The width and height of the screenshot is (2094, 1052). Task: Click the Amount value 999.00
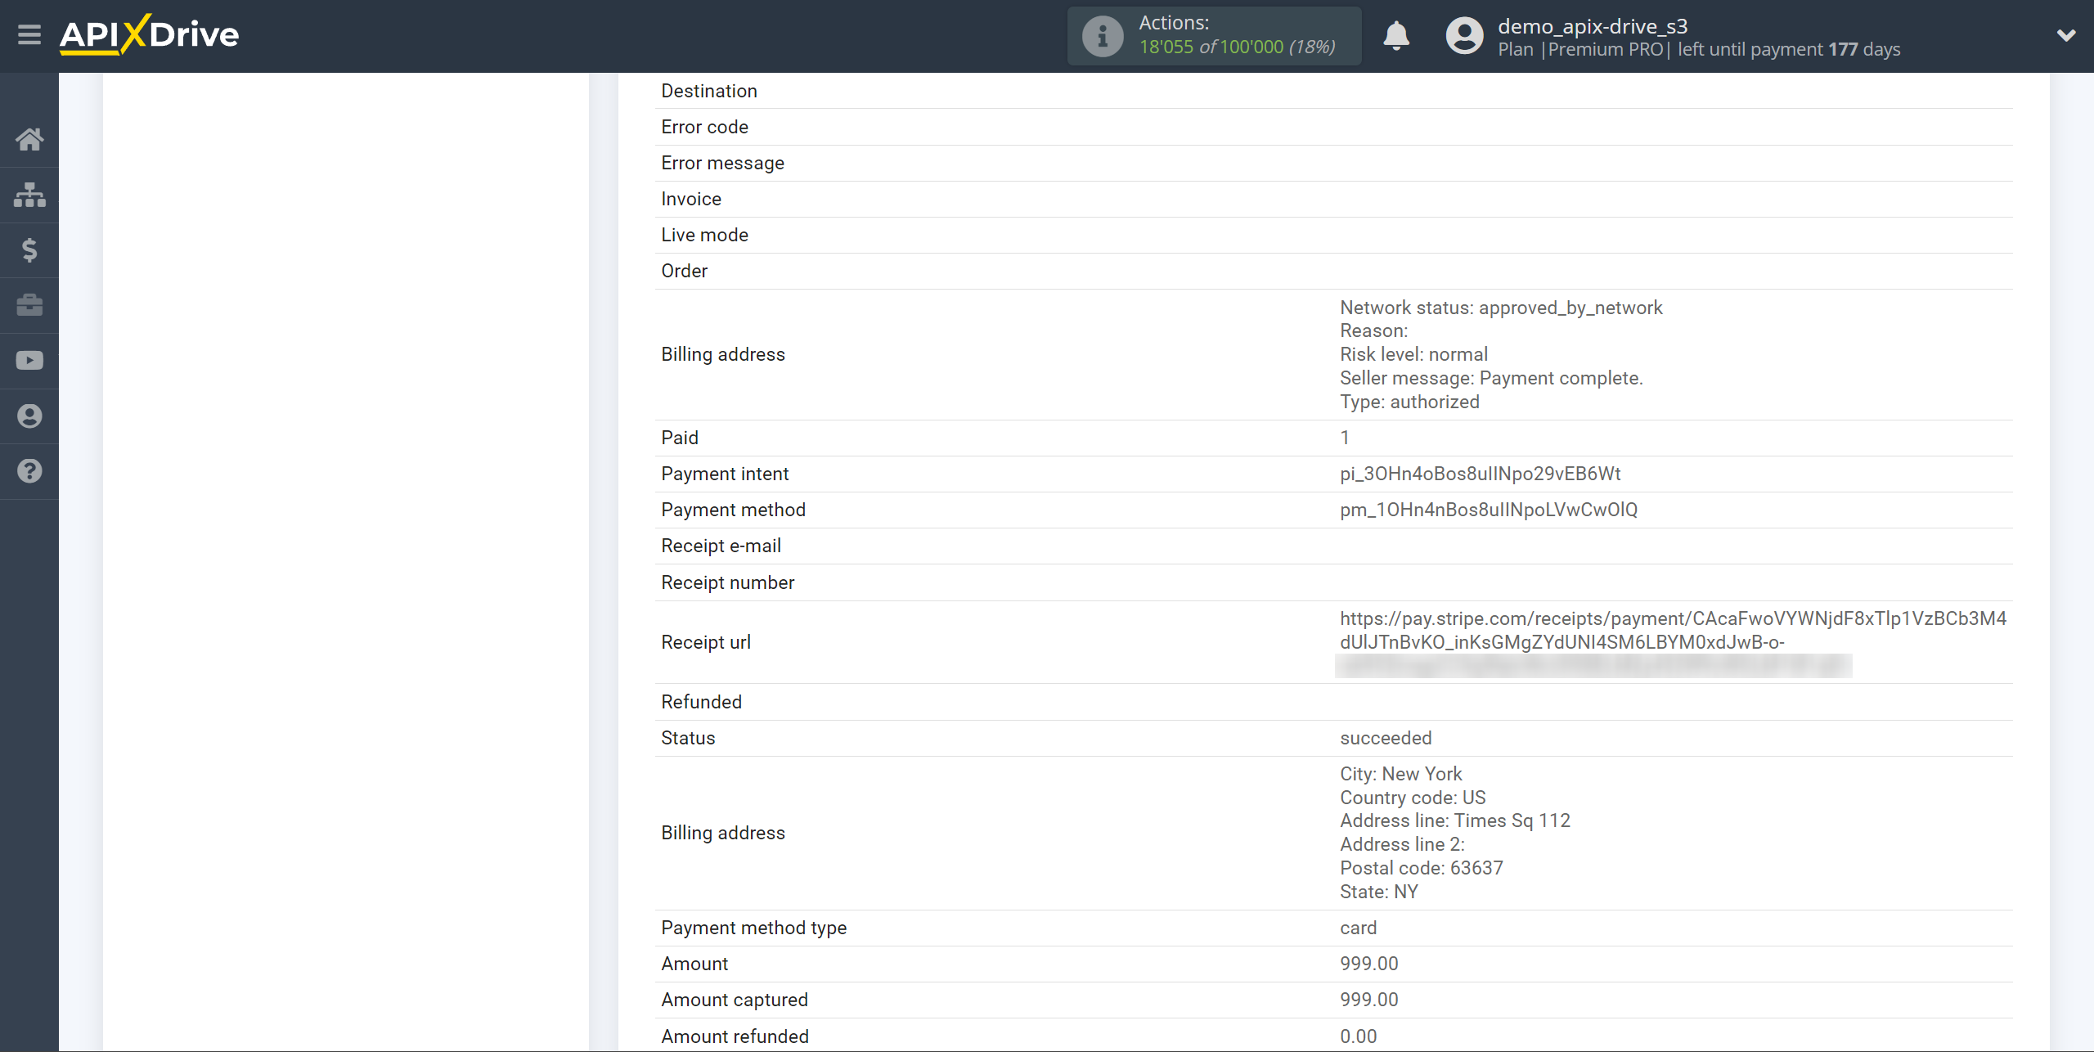(1369, 964)
